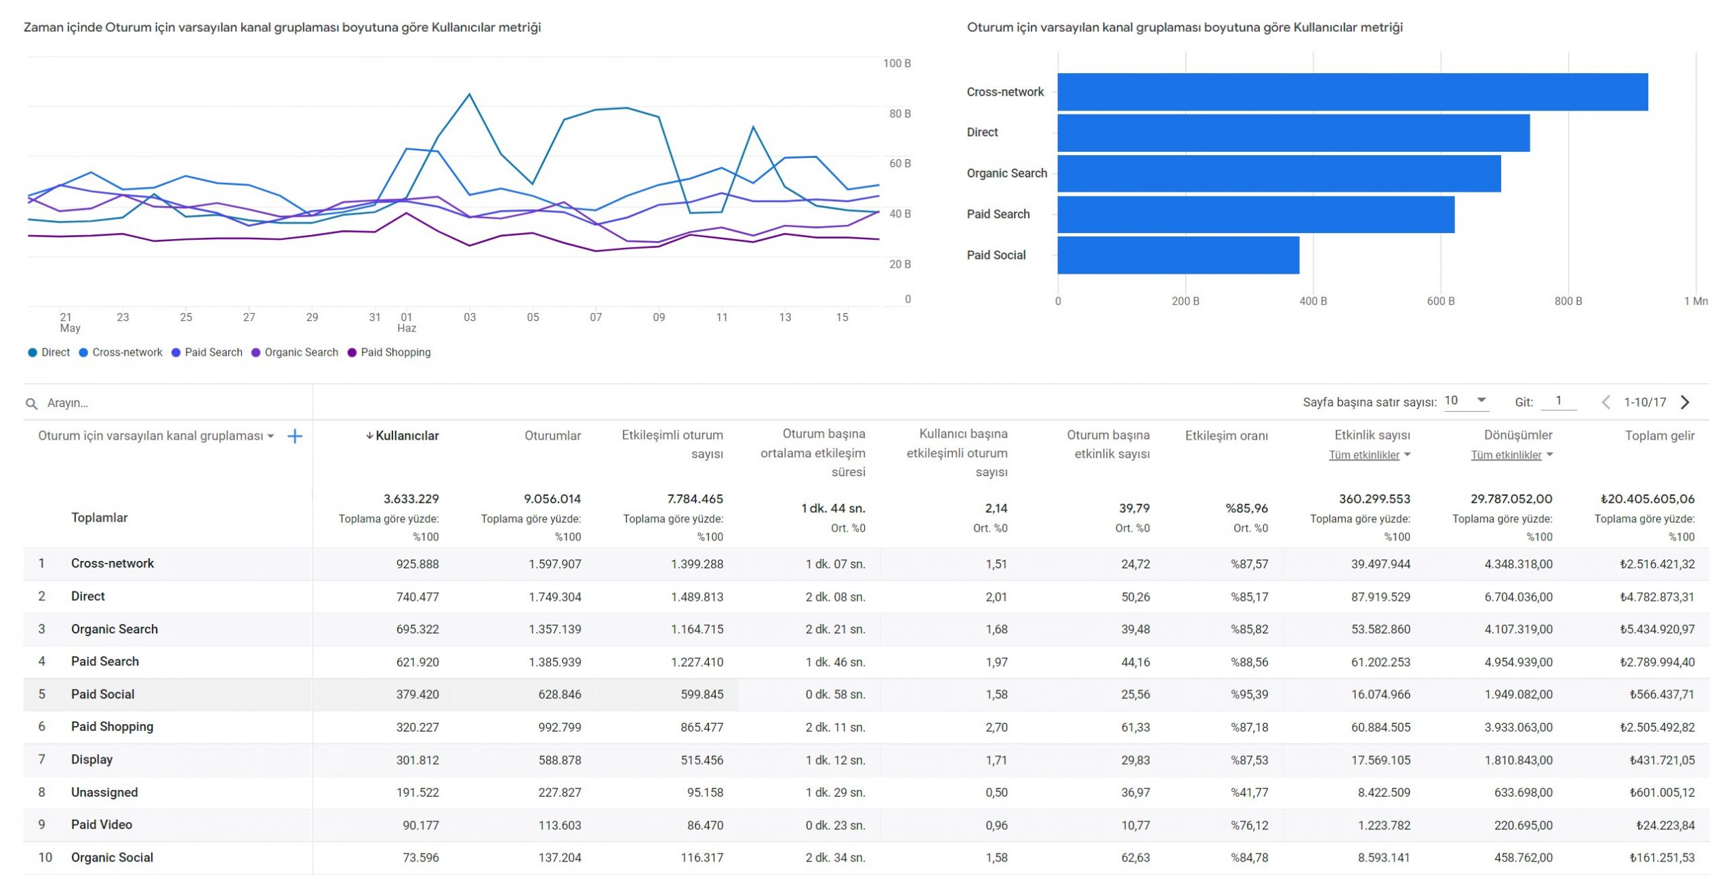Screen dimensions: 1735x882
Task: Go to next page arrow
Action: pos(1686,402)
